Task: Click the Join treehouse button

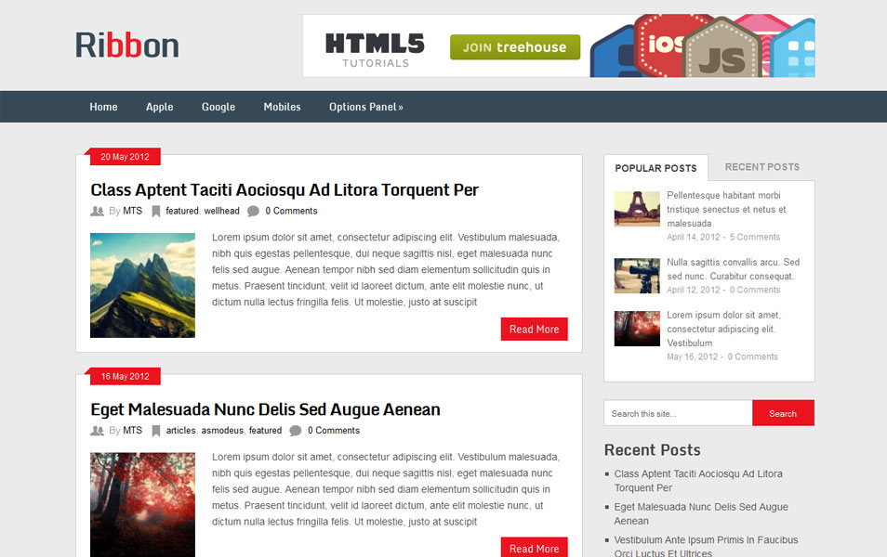Action: pyautogui.click(x=515, y=47)
